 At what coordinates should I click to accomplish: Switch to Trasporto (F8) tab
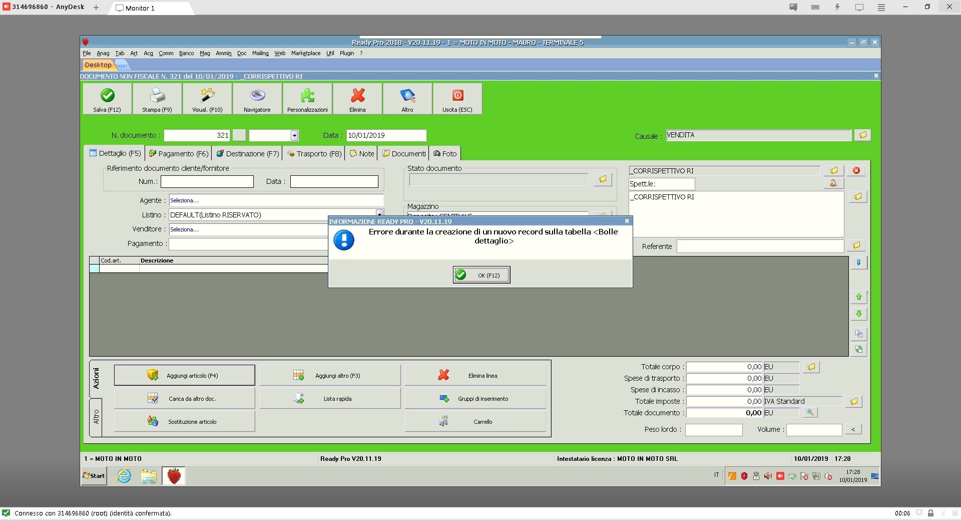(x=314, y=154)
